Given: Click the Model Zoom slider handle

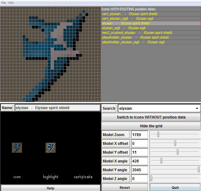Looking at the screenshot, I should pos(158,134).
